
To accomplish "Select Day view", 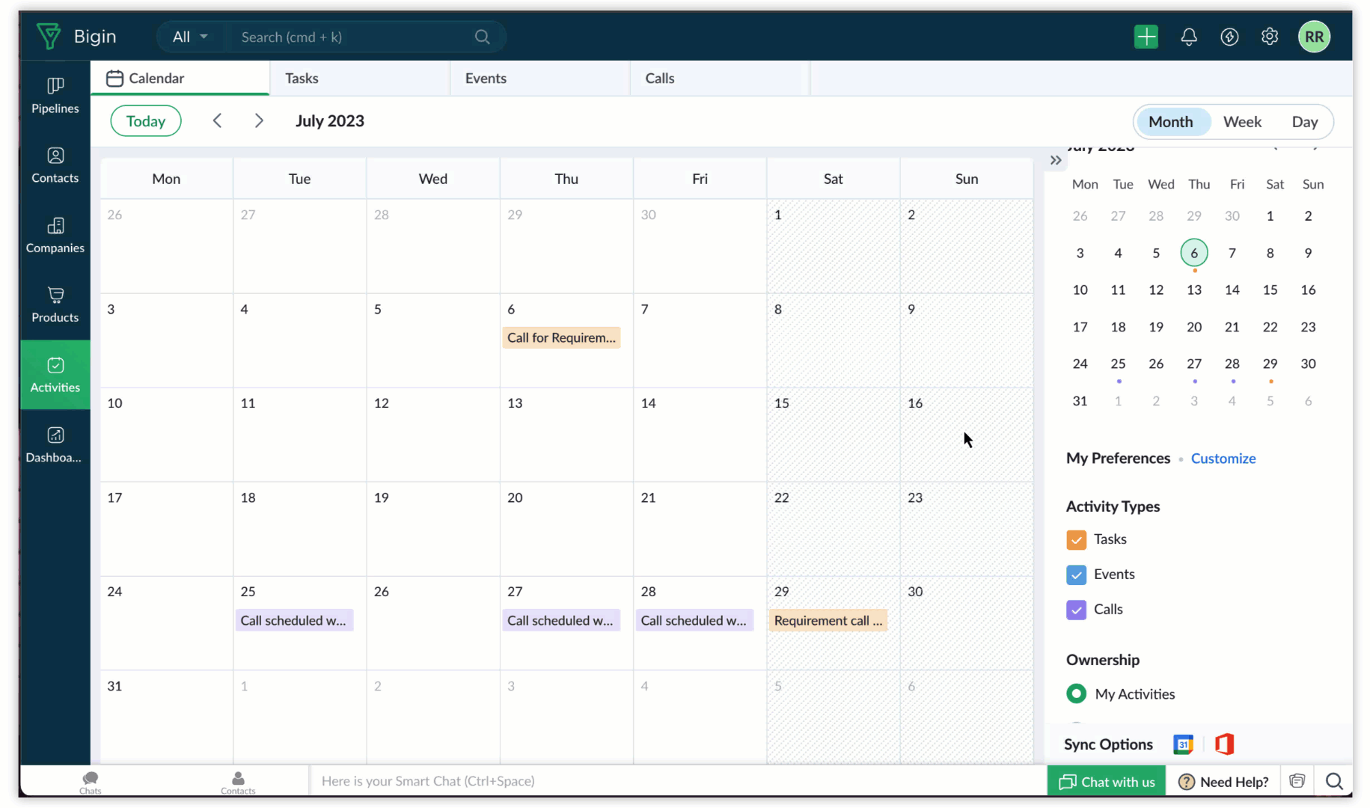I will 1304,122.
